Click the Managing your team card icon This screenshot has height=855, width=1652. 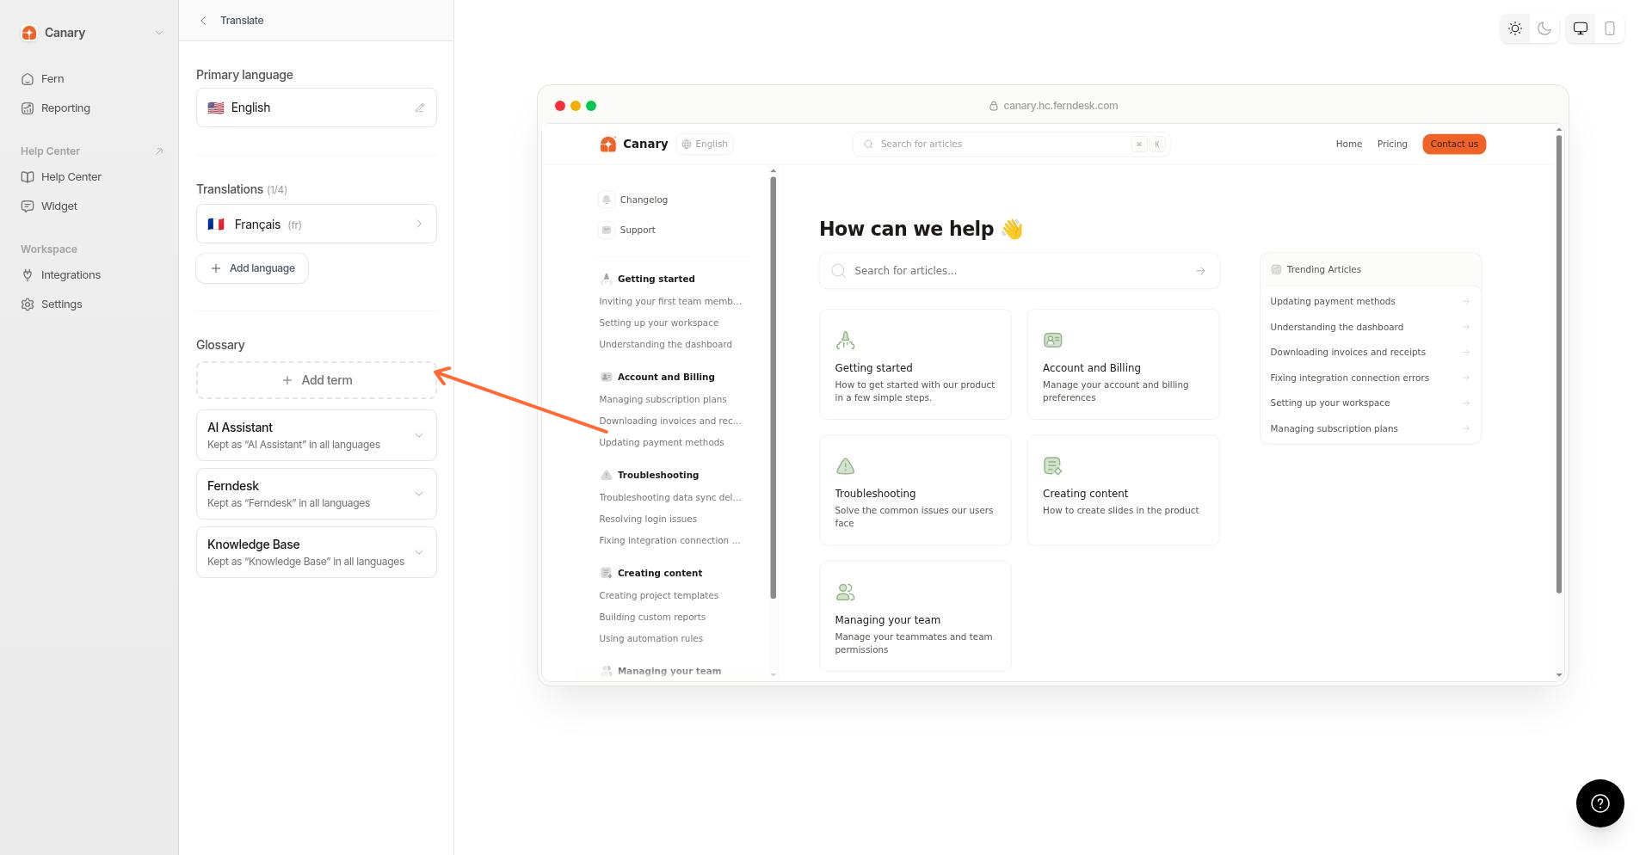point(845,592)
